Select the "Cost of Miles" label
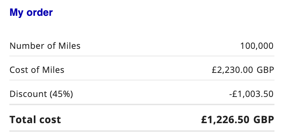The image size is (282, 135). [37, 70]
